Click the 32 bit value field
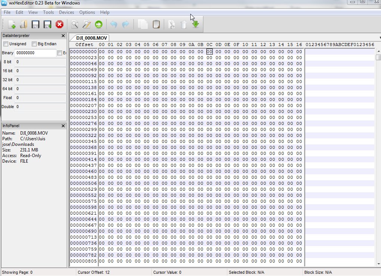This screenshot has height=276, width=381. coord(40,80)
